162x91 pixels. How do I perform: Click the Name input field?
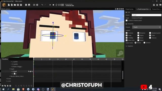[146, 15]
